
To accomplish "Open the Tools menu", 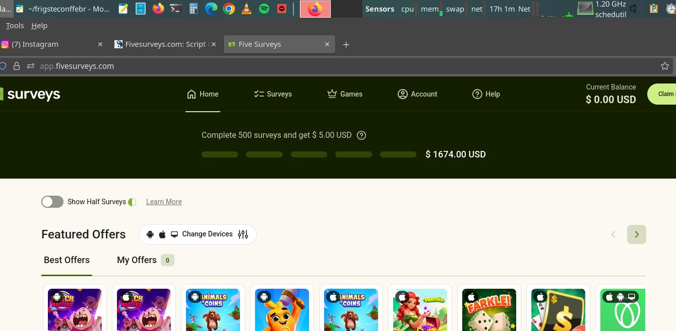I will 15,26.
